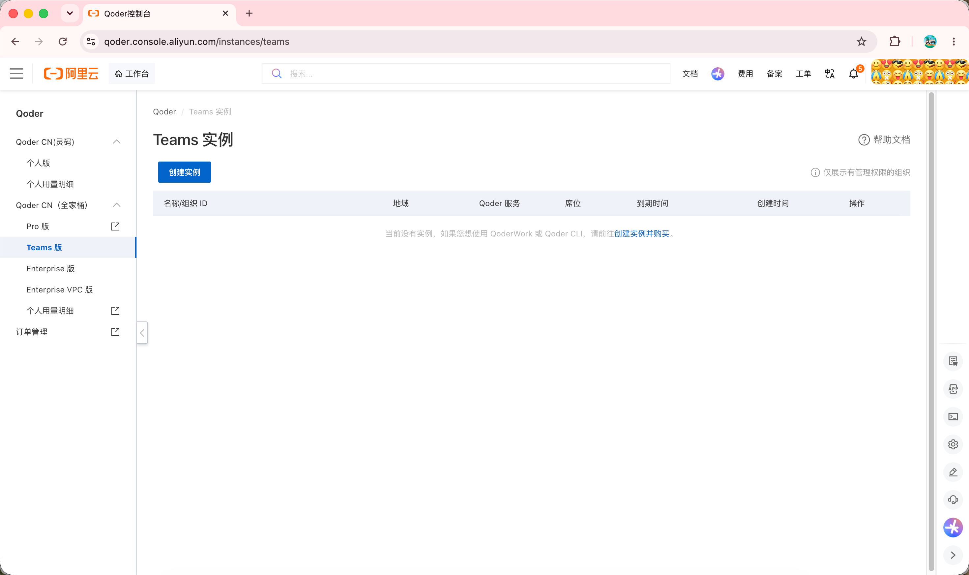Click the browser address bar
Screen dimensions: 969x575
pos(478,42)
